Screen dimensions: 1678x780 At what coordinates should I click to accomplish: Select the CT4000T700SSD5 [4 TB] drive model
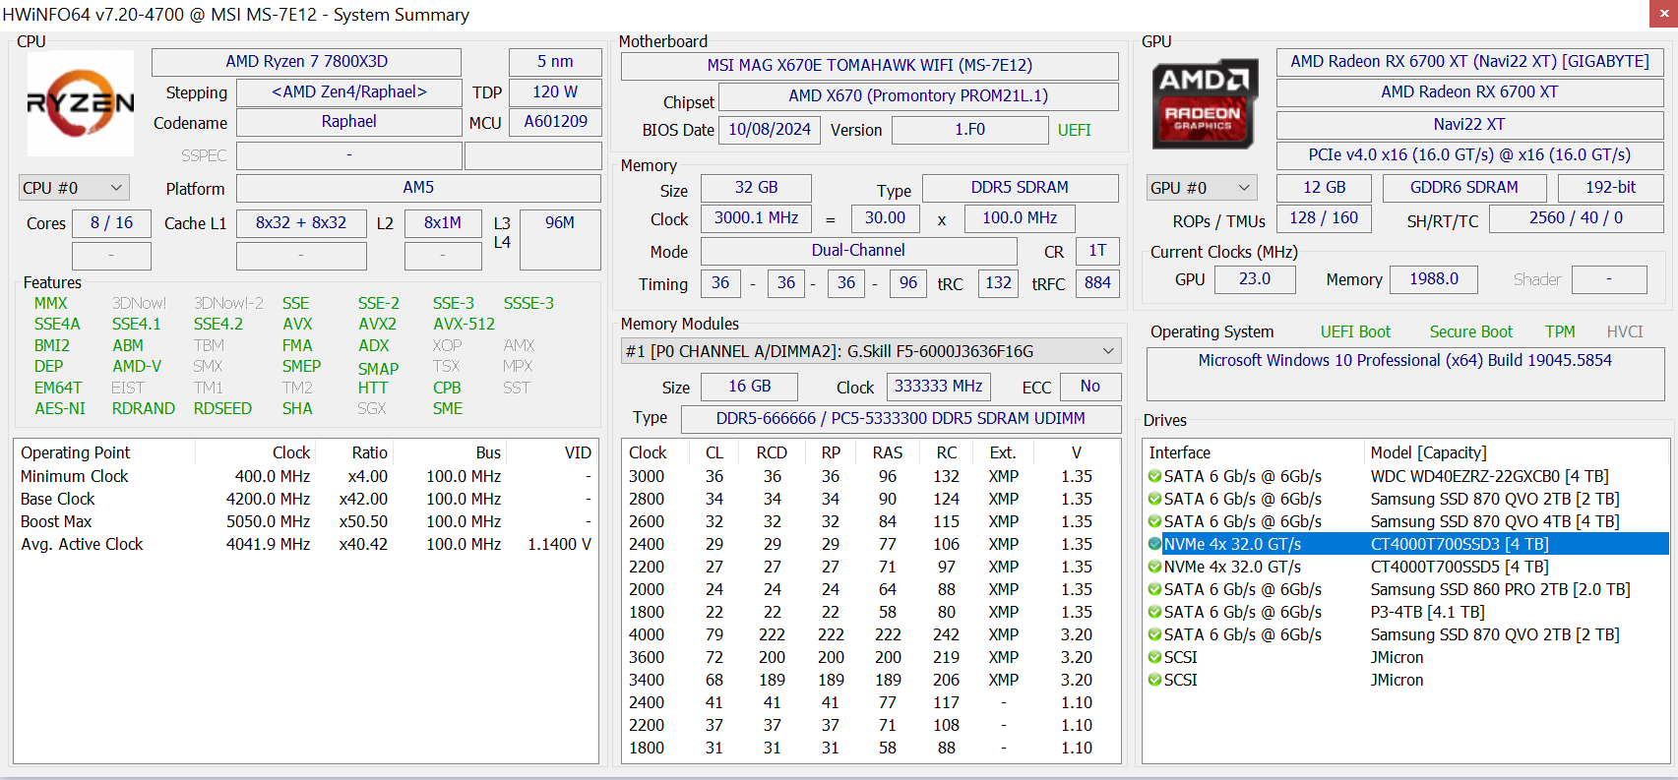(x=1460, y=567)
